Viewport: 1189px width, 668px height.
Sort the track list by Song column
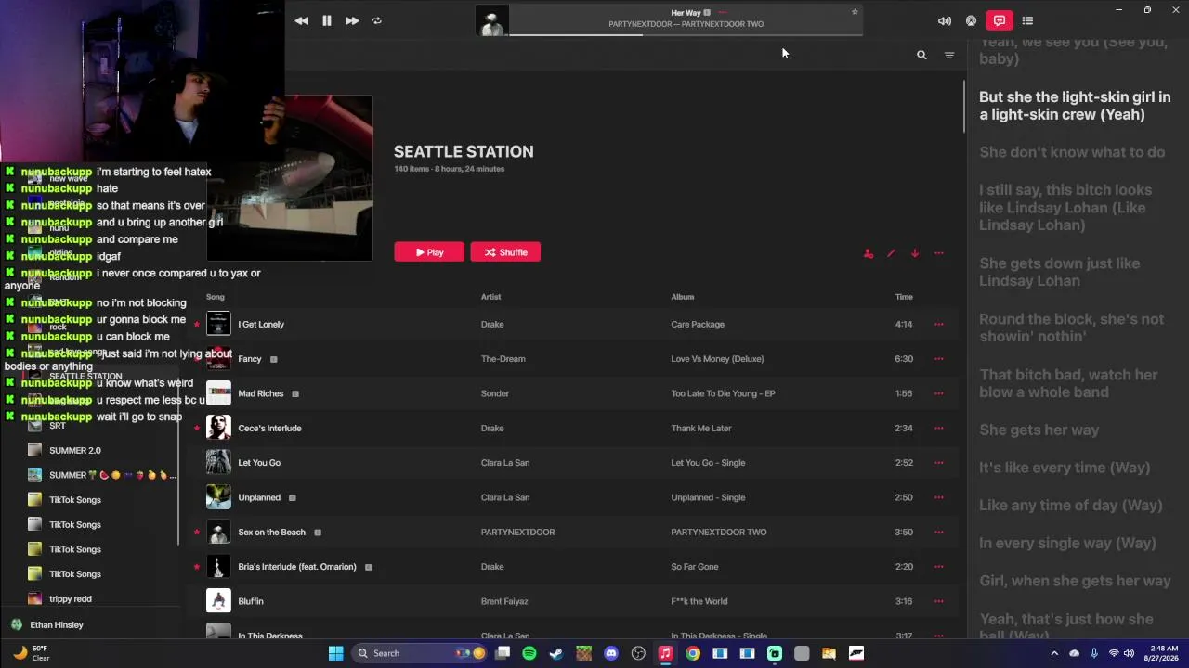click(216, 297)
